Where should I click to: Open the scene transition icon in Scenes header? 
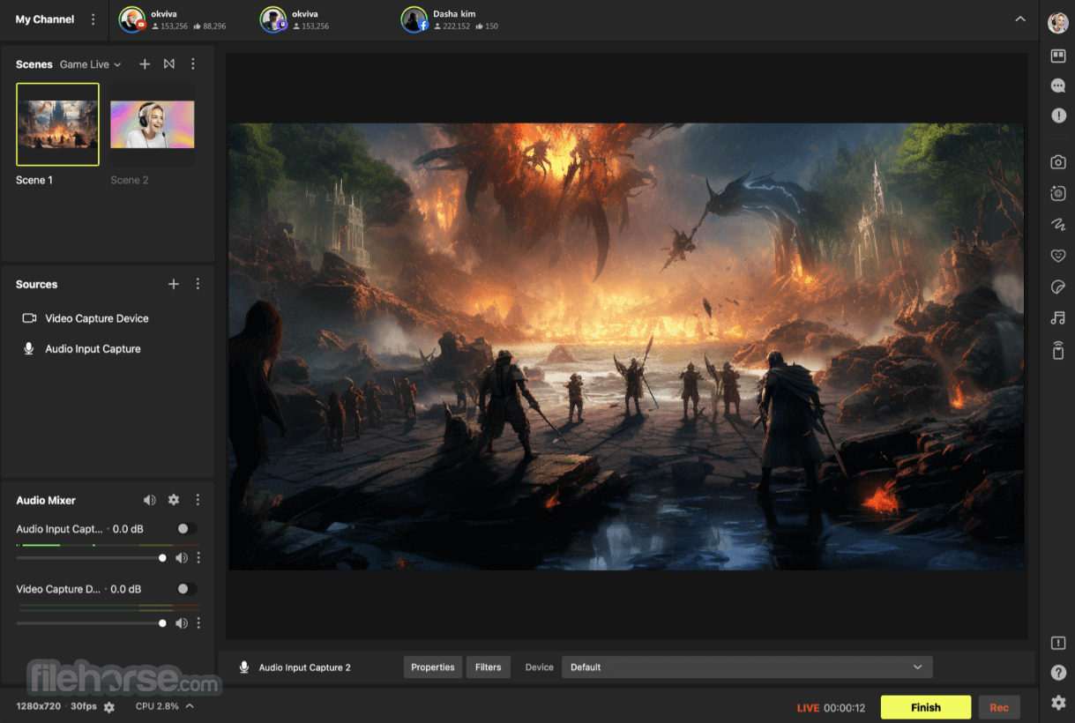168,64
